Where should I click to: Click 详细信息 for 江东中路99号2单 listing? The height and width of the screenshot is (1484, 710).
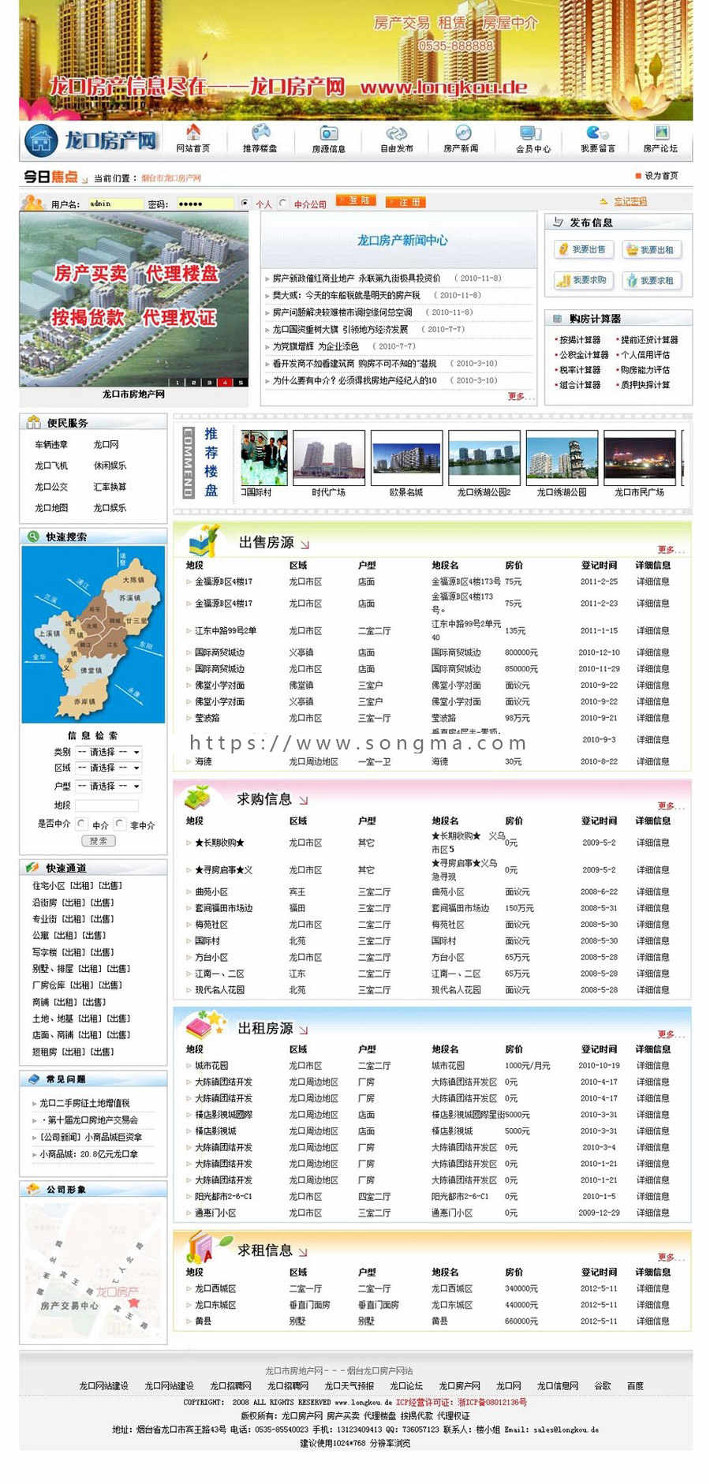[x=652, y=630]
